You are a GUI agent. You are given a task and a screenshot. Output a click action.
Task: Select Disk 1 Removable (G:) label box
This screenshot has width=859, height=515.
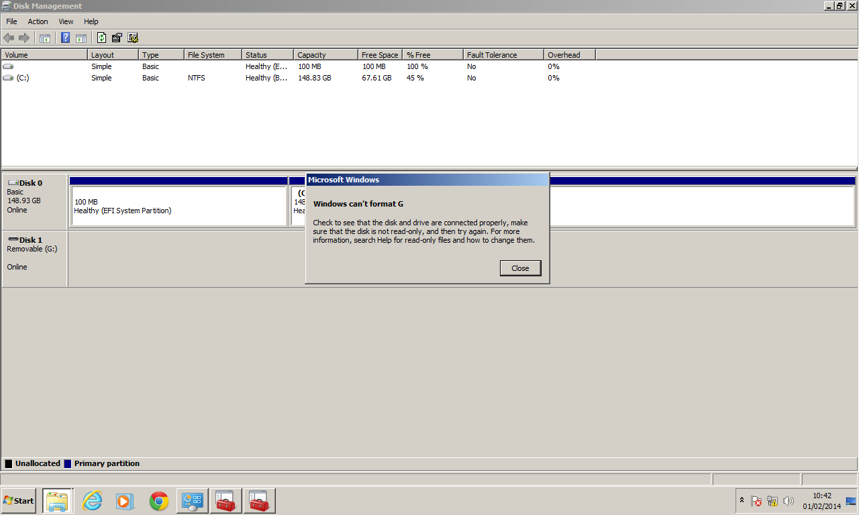[x=35, y=259]
